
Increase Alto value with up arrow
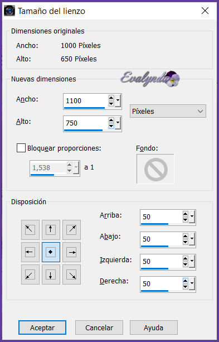[x=111, y=120]
